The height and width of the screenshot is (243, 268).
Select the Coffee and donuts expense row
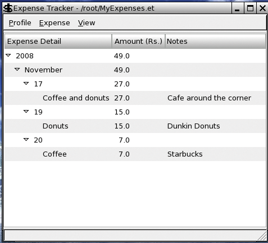135,98
